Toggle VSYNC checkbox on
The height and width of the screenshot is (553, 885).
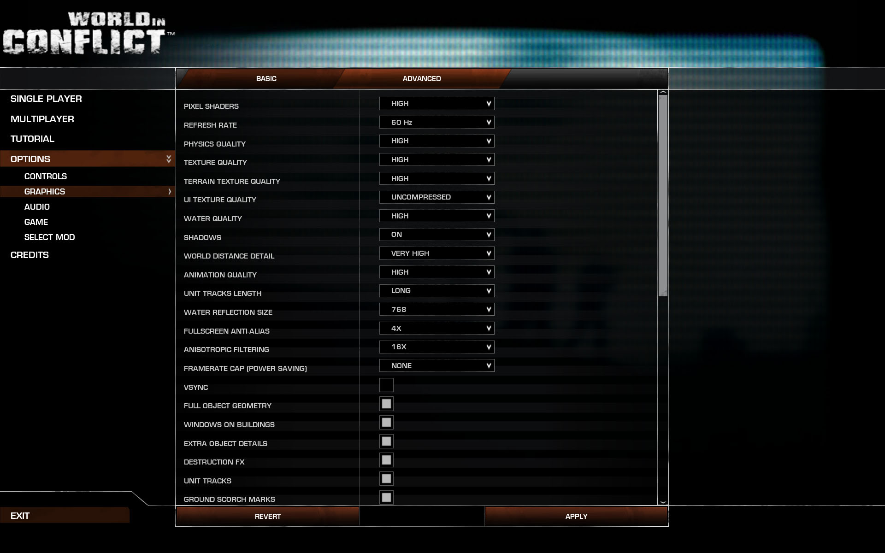pos(386,384)
